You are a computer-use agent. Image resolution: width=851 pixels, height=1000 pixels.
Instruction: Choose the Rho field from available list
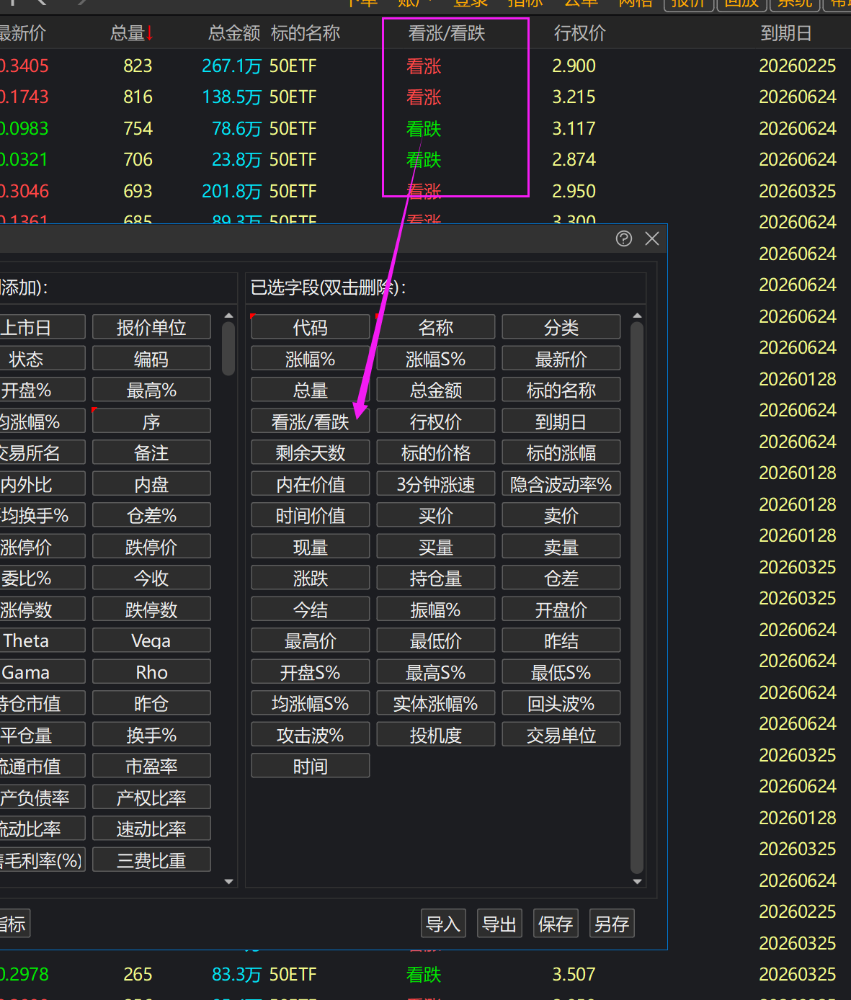coord(151,672)
